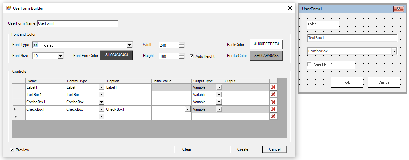Click the Label1 name cell

(x=45, y=87)
